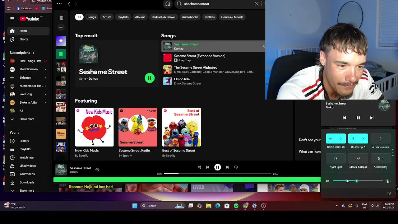Select the Audiobooks filter chip
The height and width of the screenshot is (224, 398).
[x=190, y=17]
